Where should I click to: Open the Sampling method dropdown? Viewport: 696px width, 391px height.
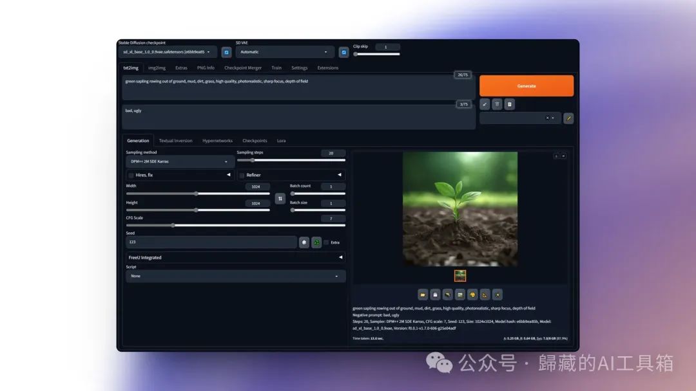(x=179, y=161)
